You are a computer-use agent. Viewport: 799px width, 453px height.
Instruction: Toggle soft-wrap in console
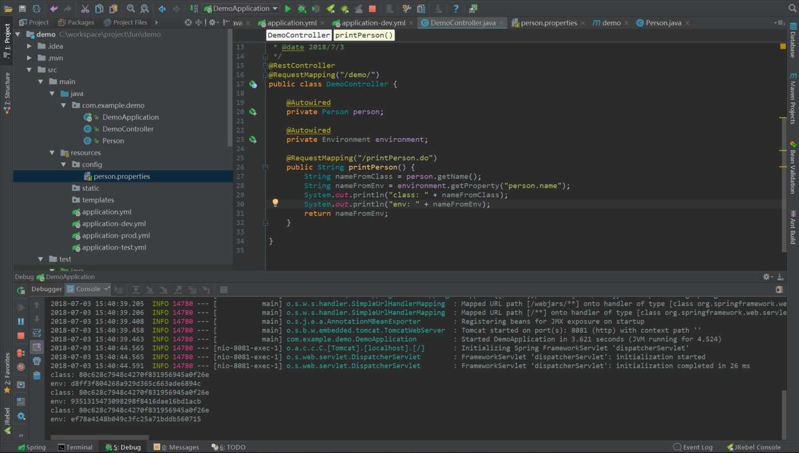tap(37, 333)
